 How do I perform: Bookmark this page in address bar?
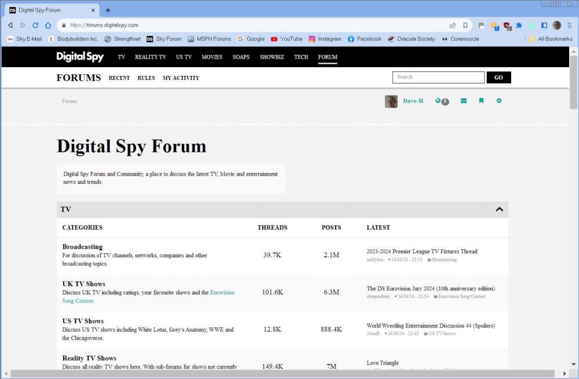(466, 25)
